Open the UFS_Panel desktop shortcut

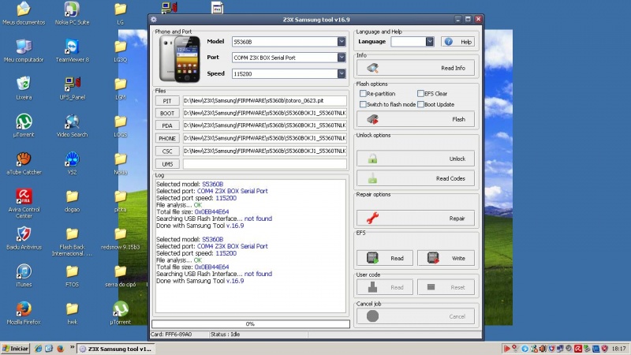pos(72,88)
